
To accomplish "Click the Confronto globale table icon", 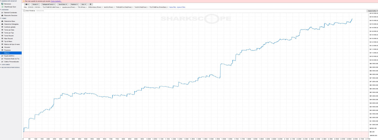I will tap(2, 27).
